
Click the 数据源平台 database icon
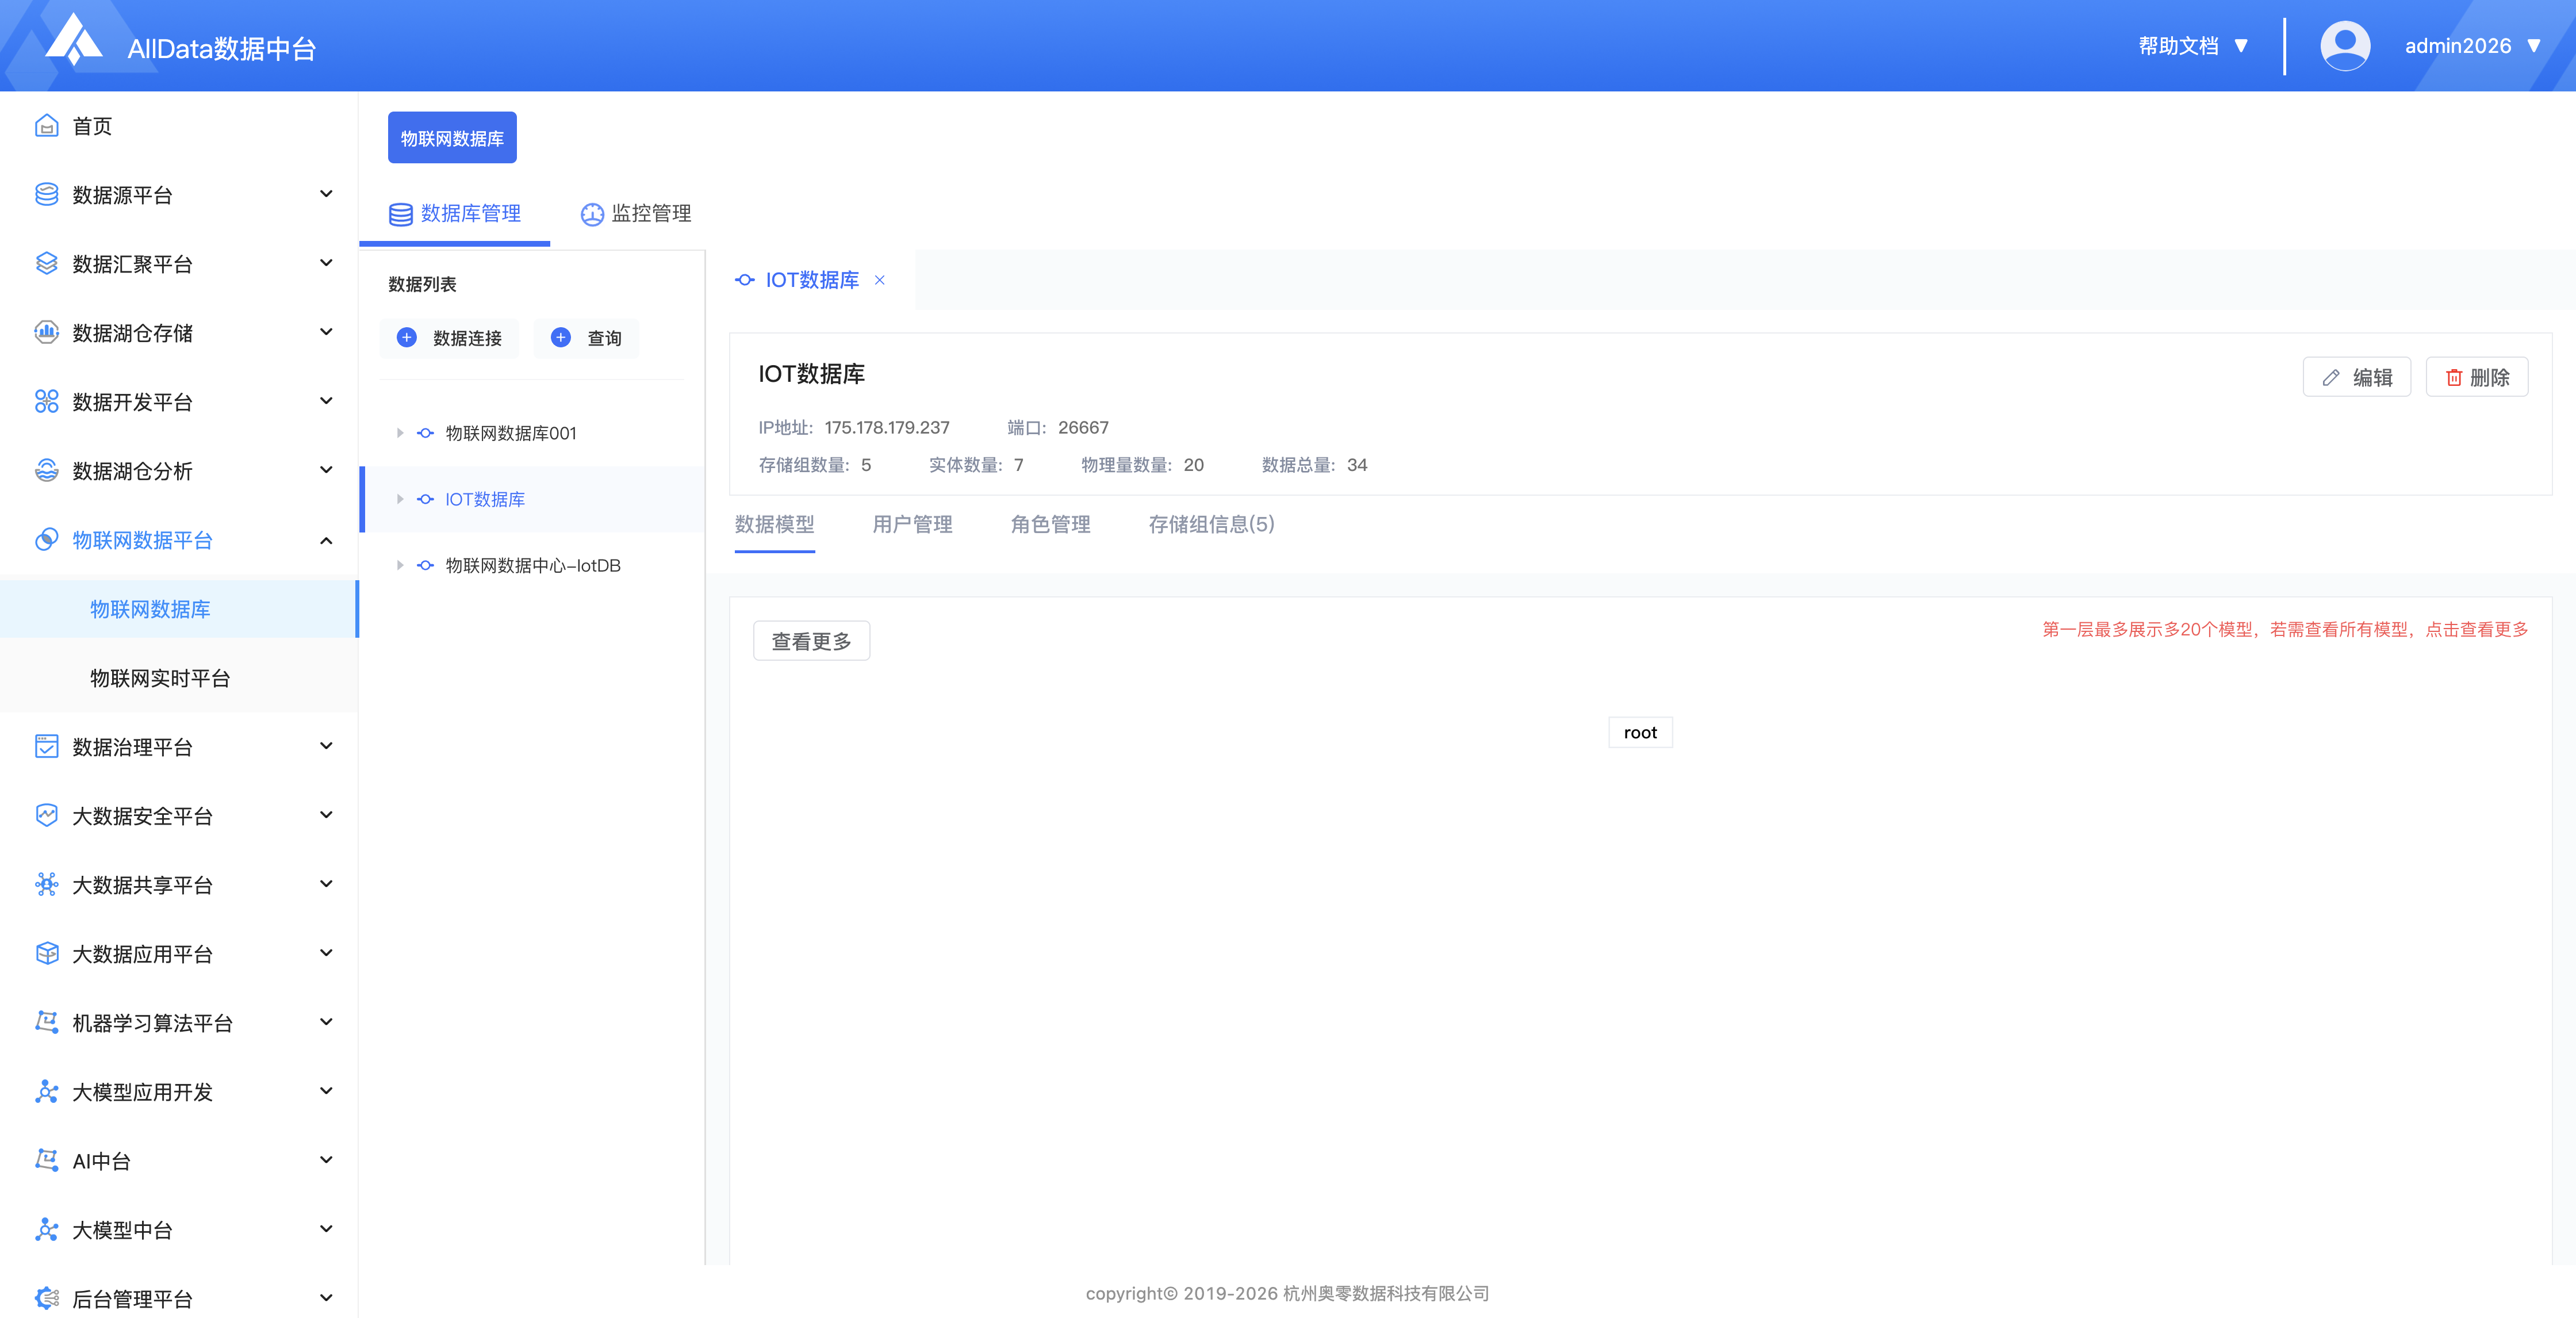[x=47, y=194]
